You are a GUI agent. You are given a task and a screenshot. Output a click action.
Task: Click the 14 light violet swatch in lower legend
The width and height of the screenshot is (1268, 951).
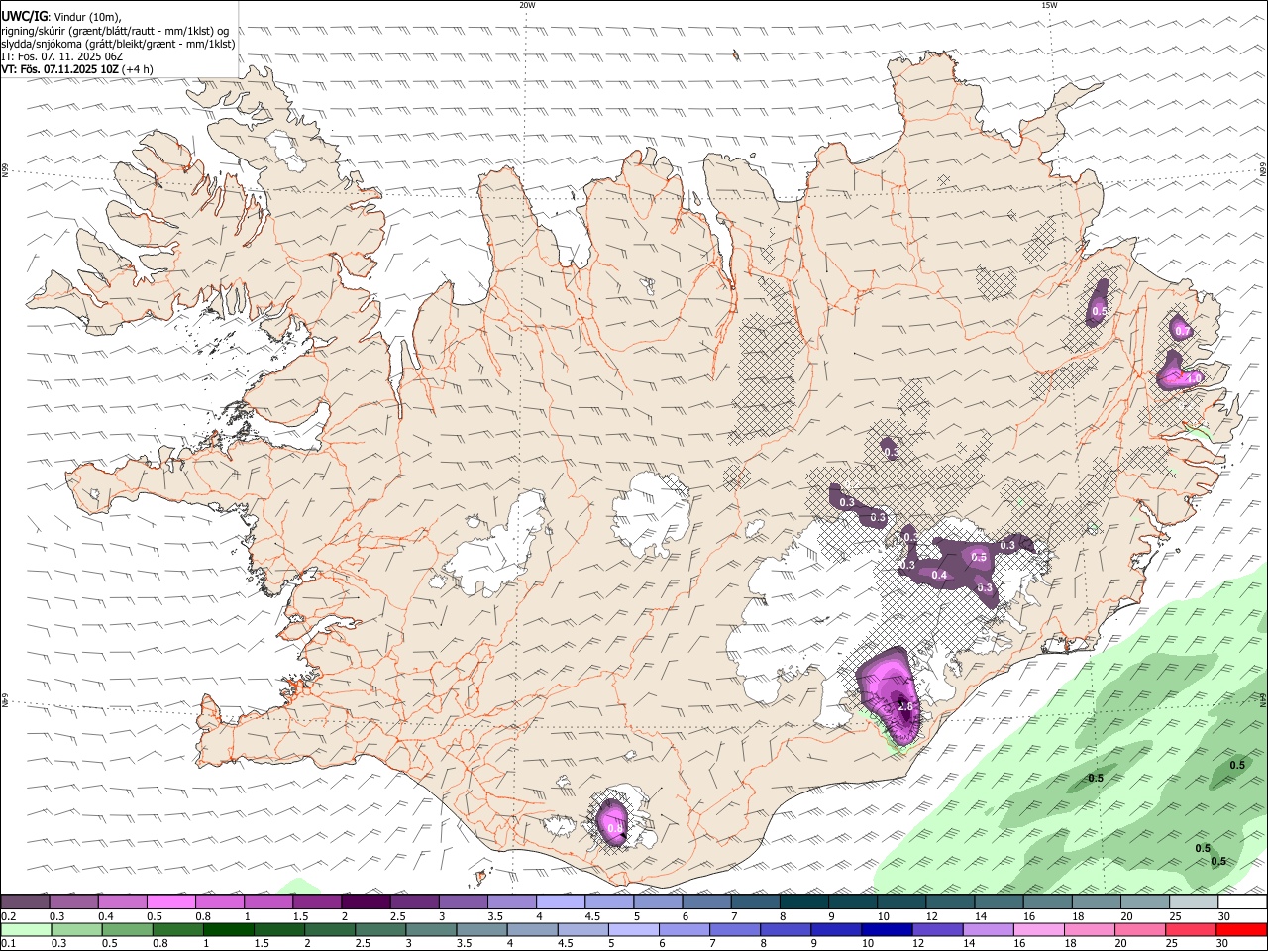click(988, 929)
